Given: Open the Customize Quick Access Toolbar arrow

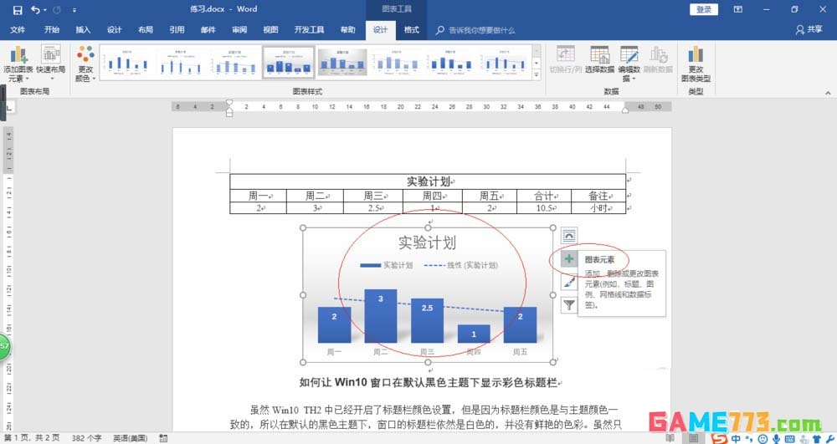Looking at the screenshot, I should [74, 10].
